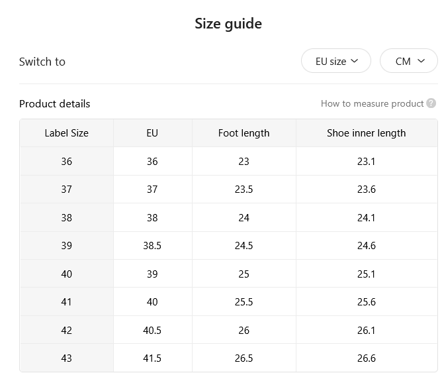The height and width of the screenshot is (377, 442).
Task: Click the question mark help icon
Action: pyautogui.click(x=431, y=103)
